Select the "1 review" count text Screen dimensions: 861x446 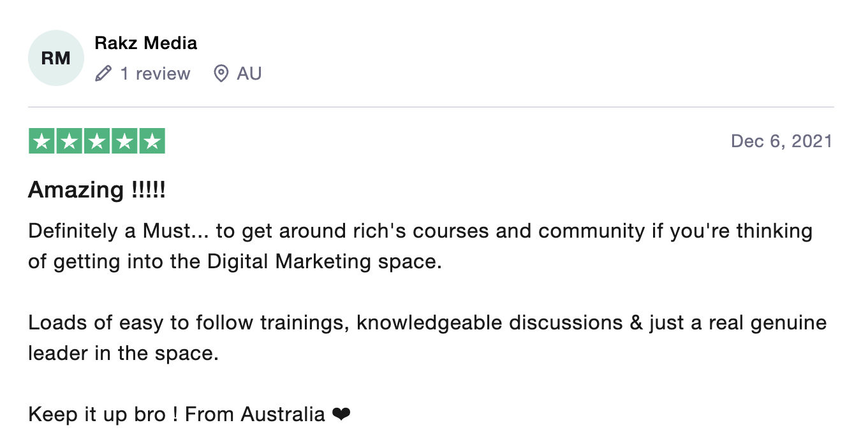[x=155, y=74]
